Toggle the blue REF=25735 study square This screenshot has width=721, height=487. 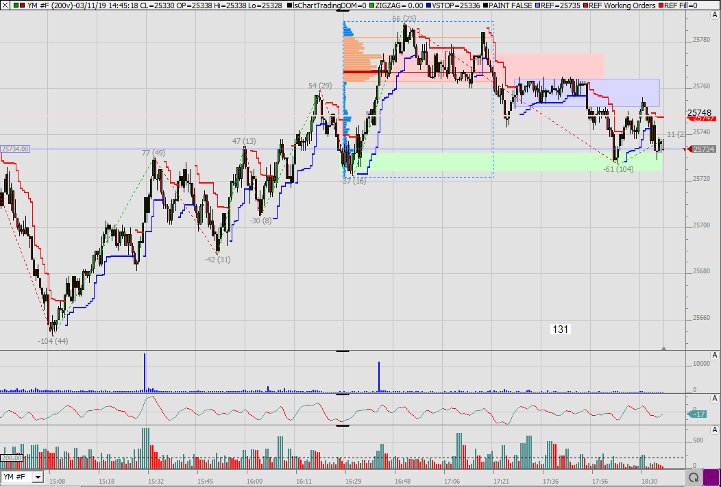(x=537, y=5)
